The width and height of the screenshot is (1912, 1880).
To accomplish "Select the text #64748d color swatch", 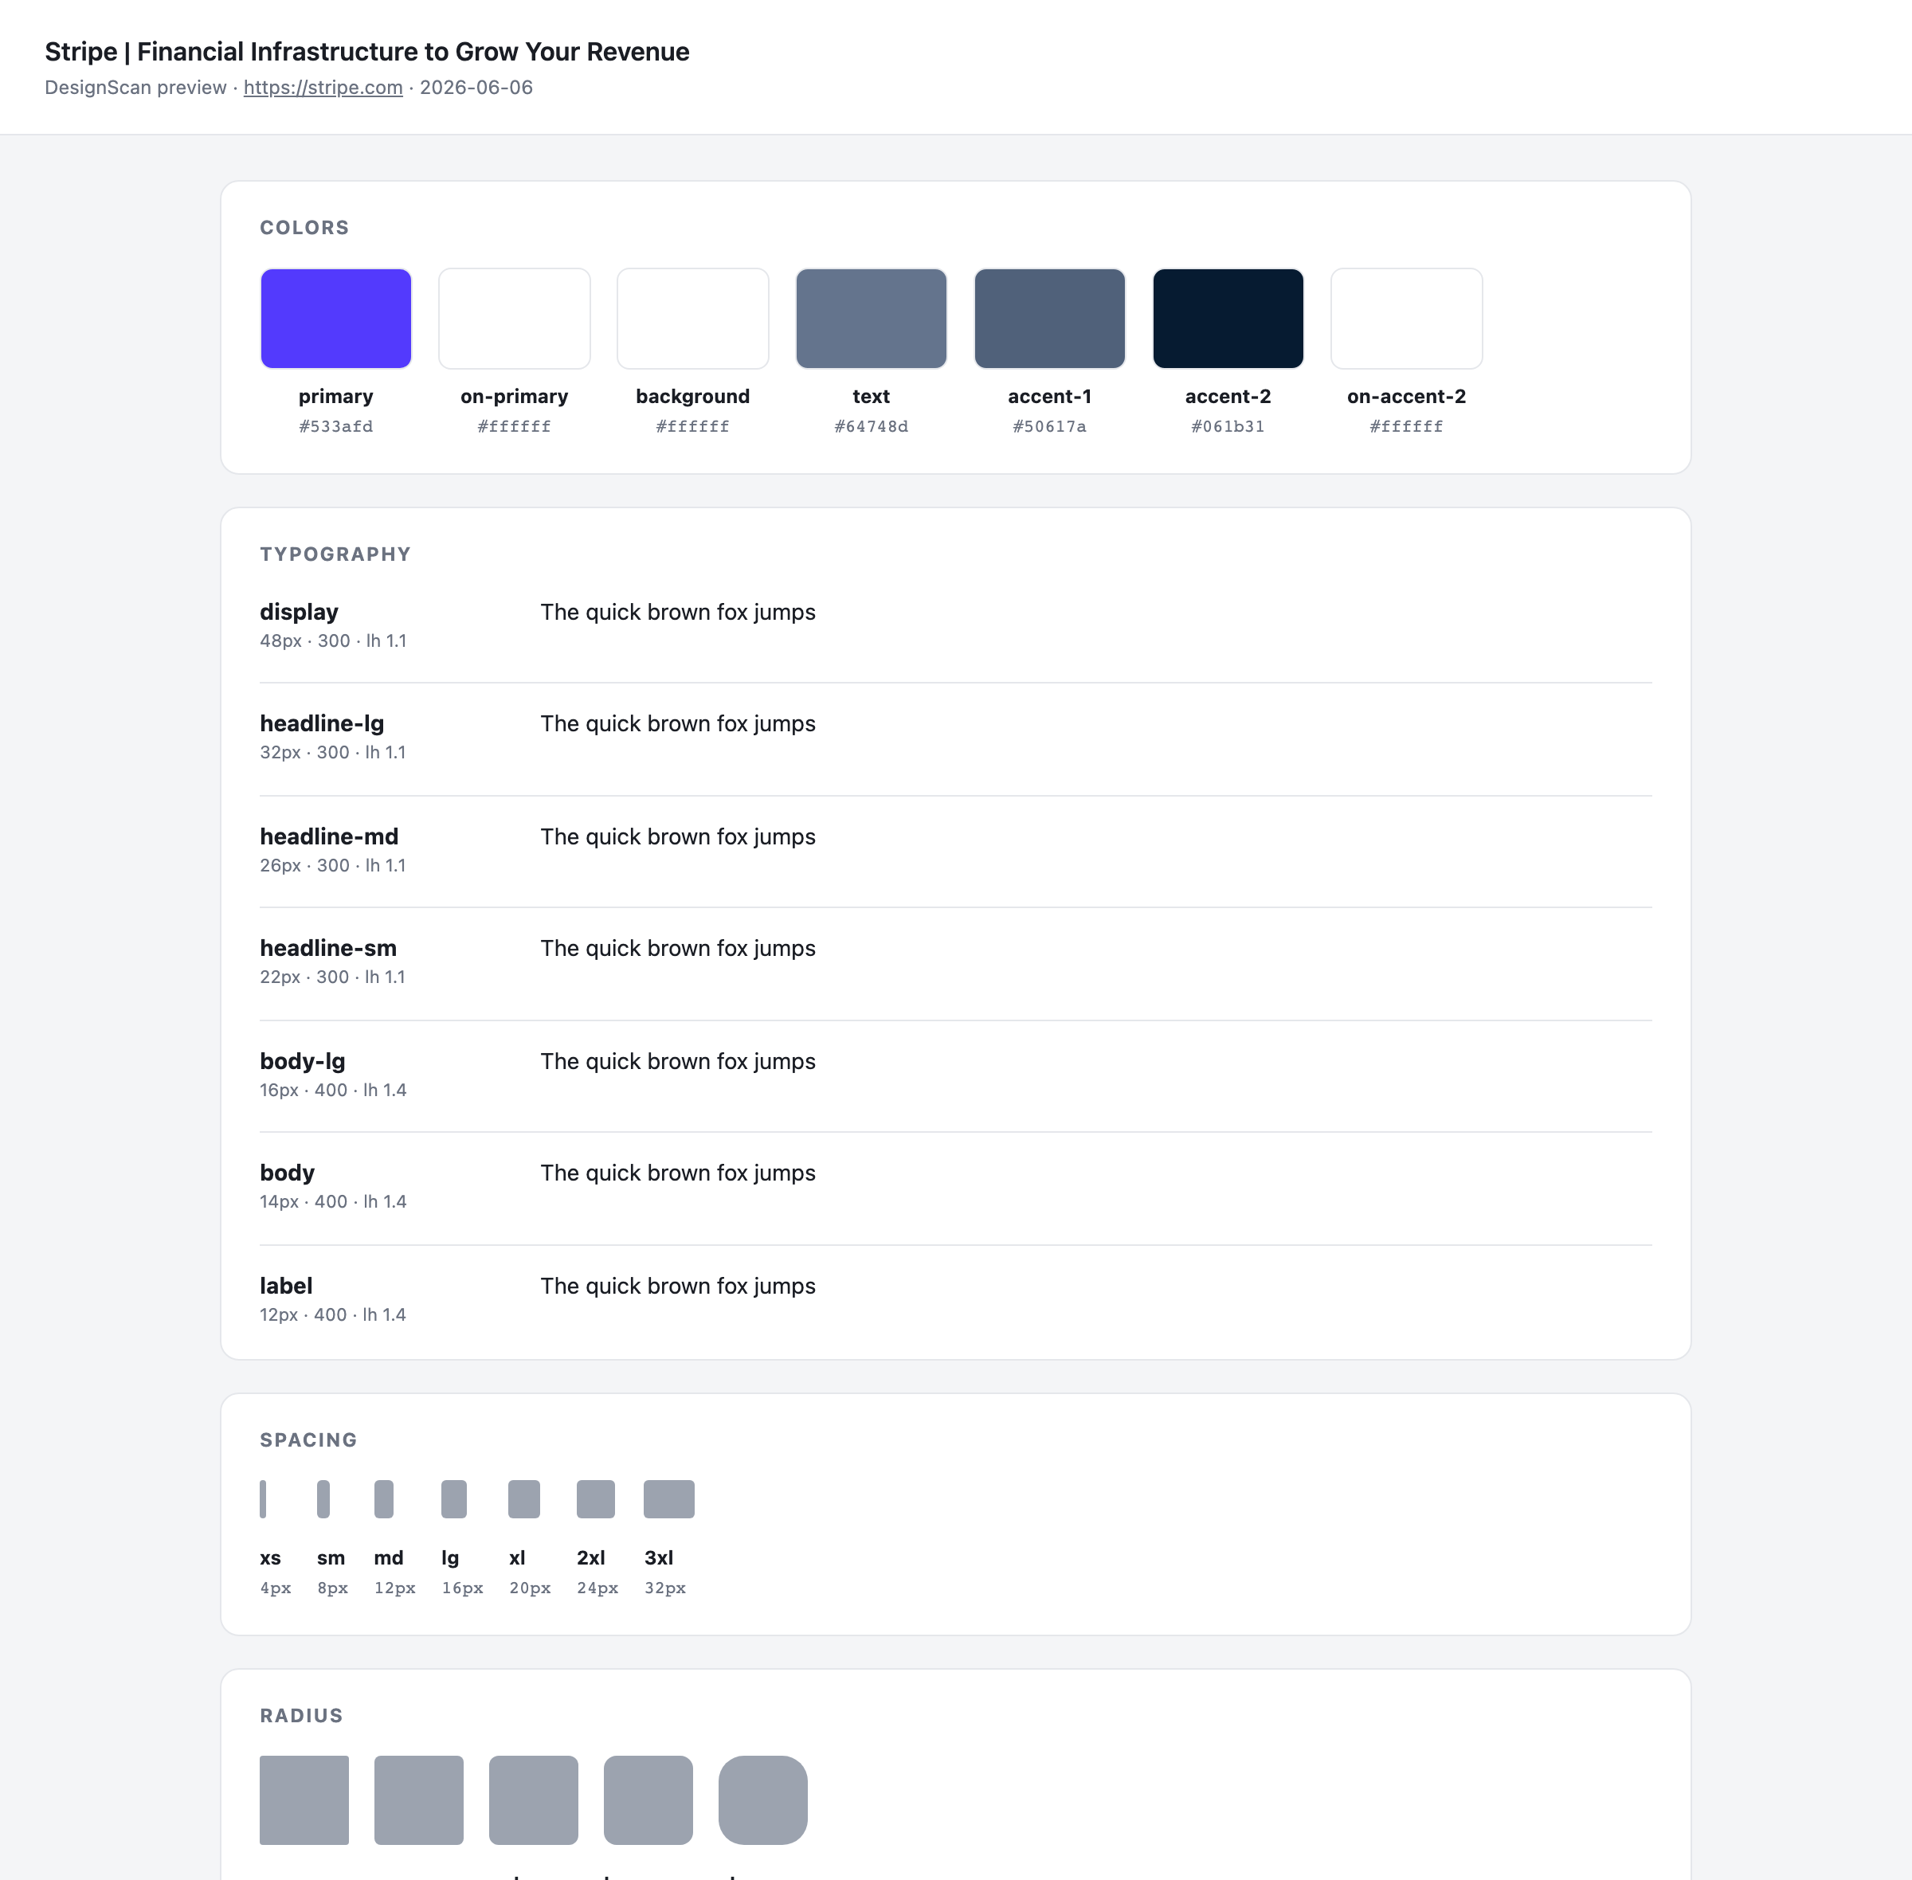I will [x=871, y=318].
